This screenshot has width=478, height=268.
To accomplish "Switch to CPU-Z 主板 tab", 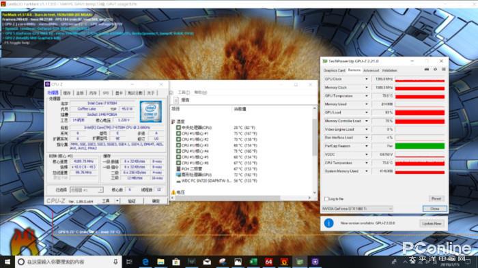I will click(x=80, y=93).
